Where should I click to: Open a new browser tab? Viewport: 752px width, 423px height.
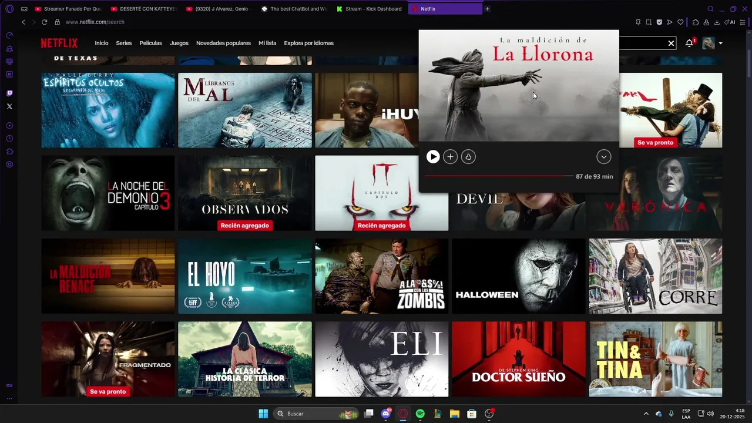click(487, 9)
